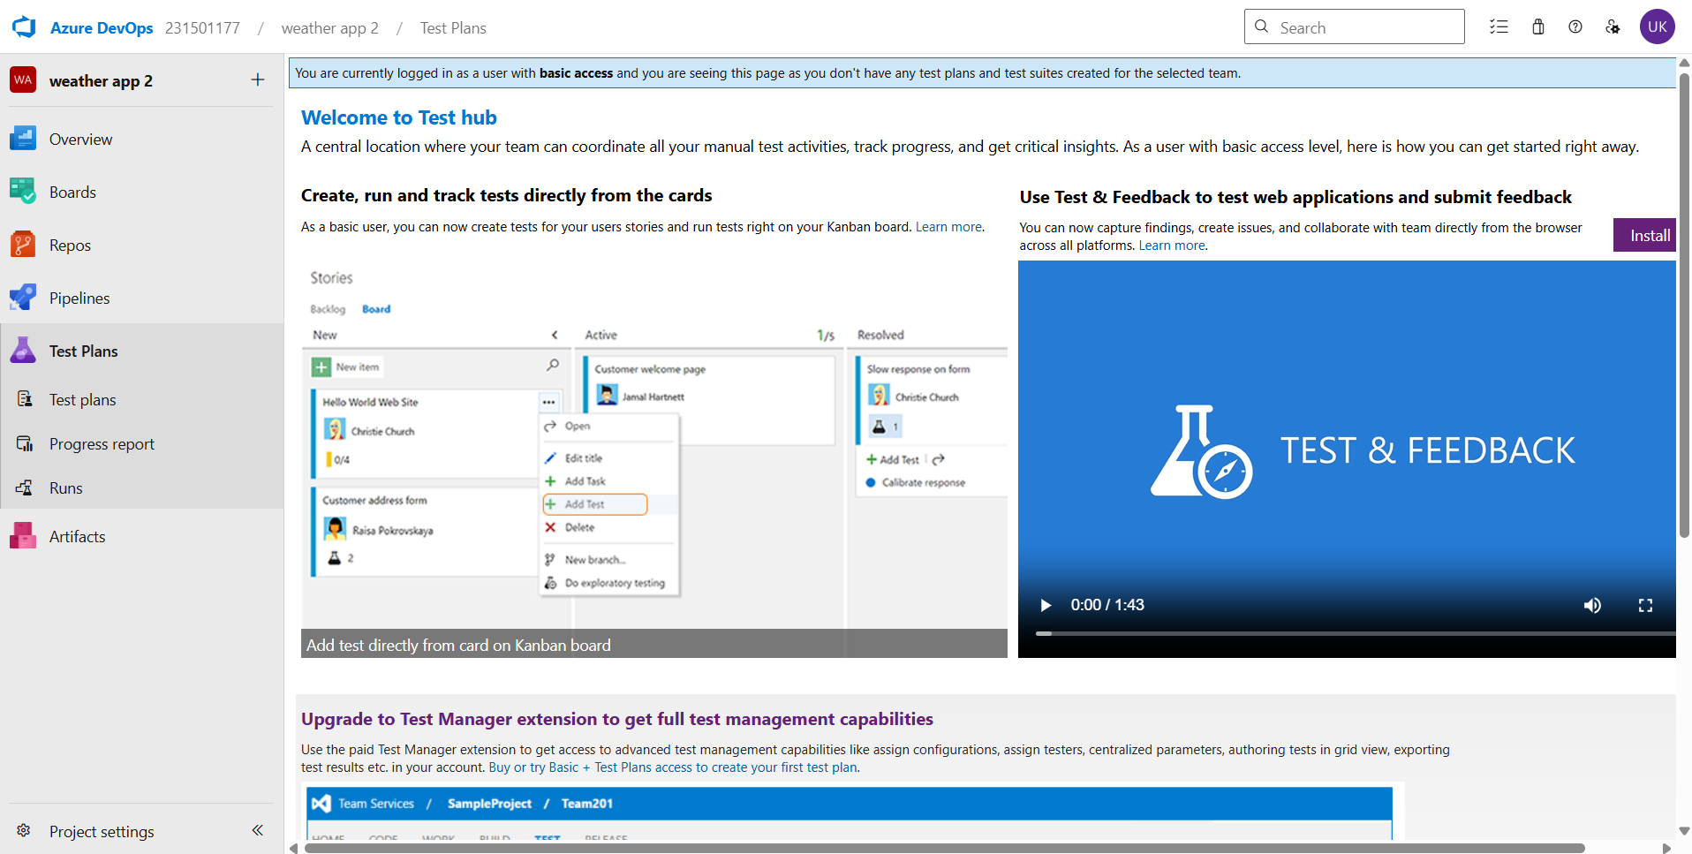Click the WA project avatar icon
The width and height of the screenshot is (1692, 854).
point(23,80)
